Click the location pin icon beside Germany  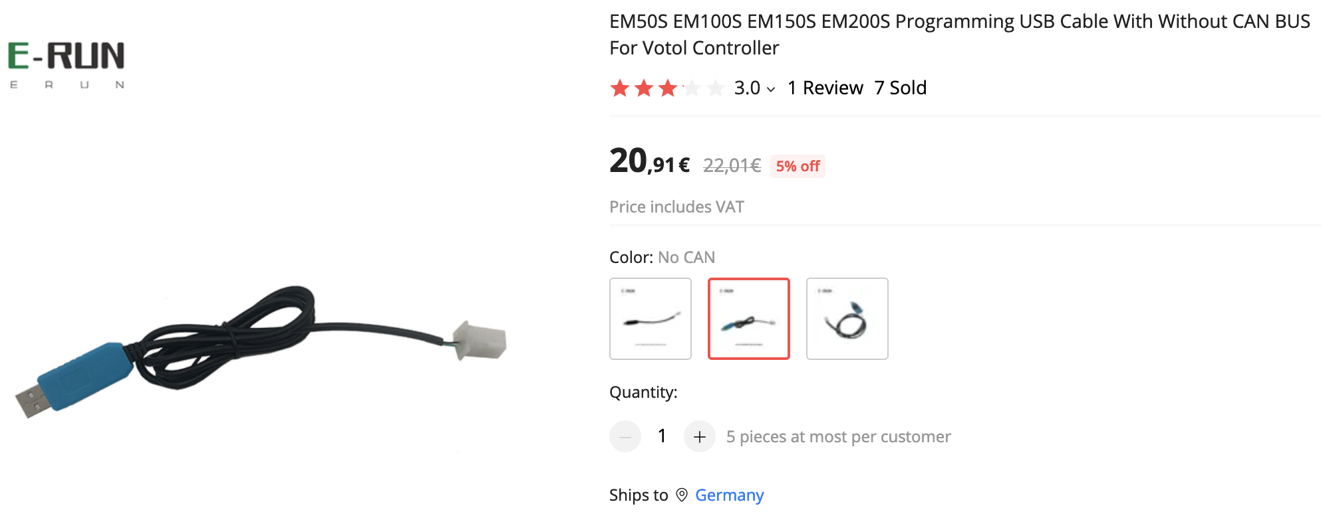tap(682, 495)
